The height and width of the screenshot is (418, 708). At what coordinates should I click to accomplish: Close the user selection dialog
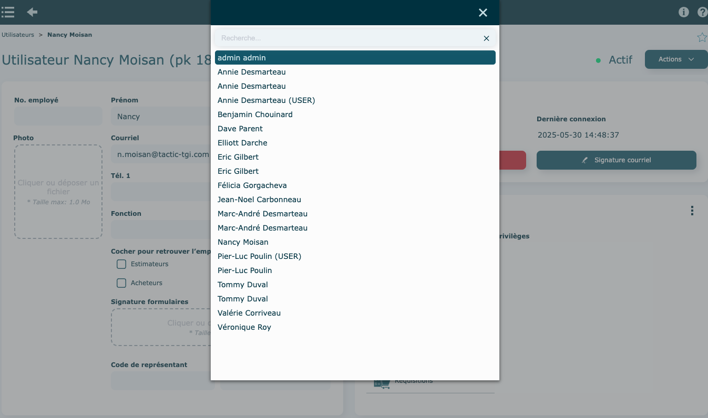(483, 13)
